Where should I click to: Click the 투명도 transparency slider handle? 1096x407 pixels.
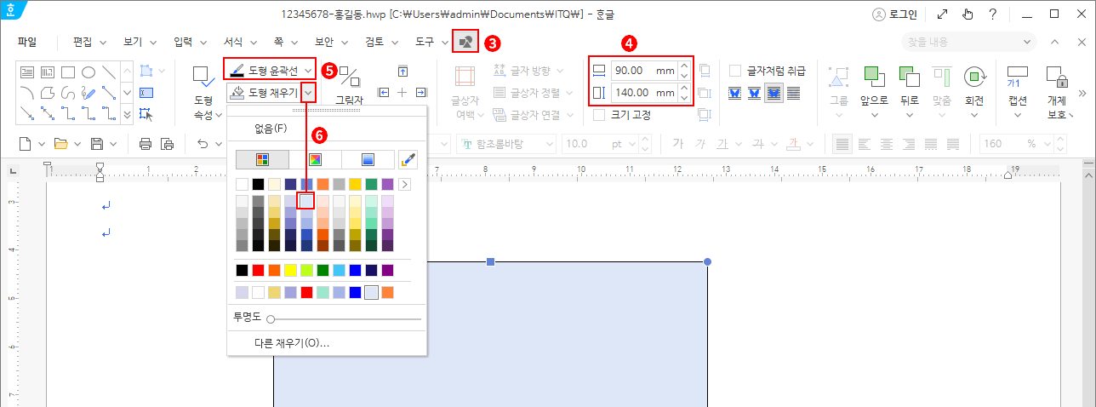271,319
